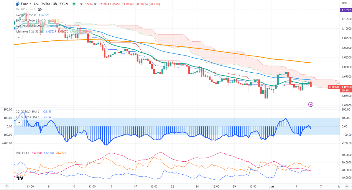Select the hidden MA 200 close legend

tap(26, 9)
